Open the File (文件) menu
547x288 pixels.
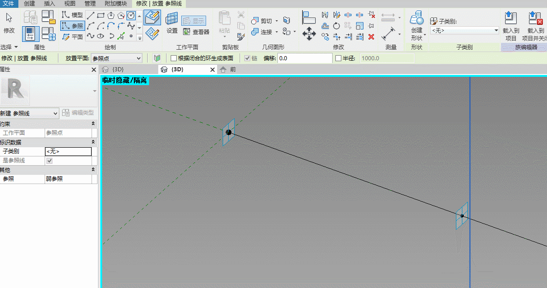[x=8, y=4]
